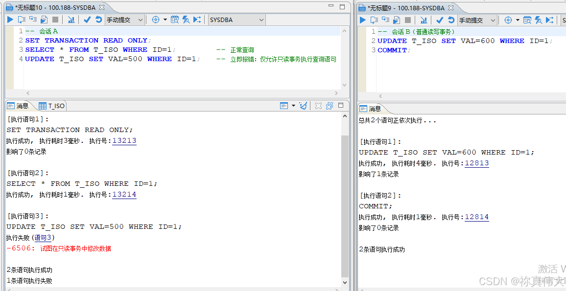Viewport: 566px width, 291px height.
Task: Open 手动提交 commit mode dropdown in 无标题10
Action: pos(124,20)
